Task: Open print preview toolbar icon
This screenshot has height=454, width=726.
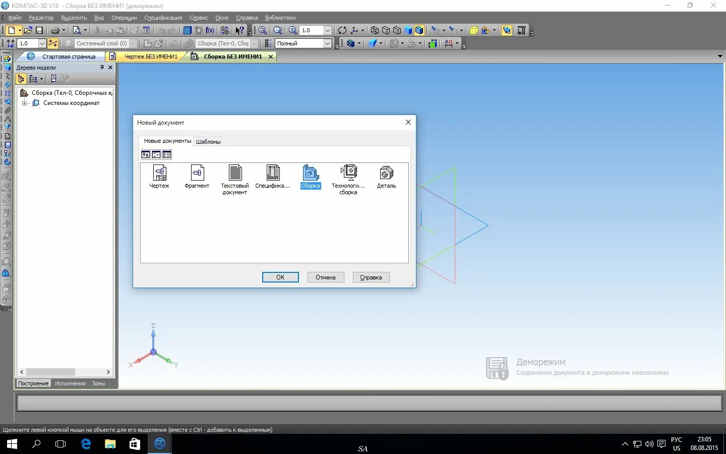Action: (x=77, y=30)
